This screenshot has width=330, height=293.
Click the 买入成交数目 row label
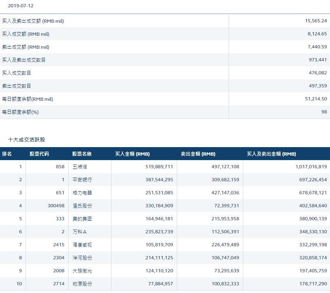click(x=17, y=73)
